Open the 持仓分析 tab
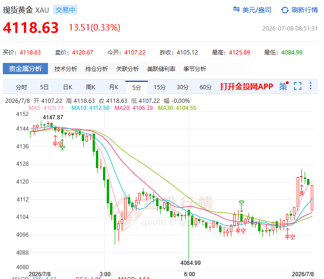 tap(96, 69)
